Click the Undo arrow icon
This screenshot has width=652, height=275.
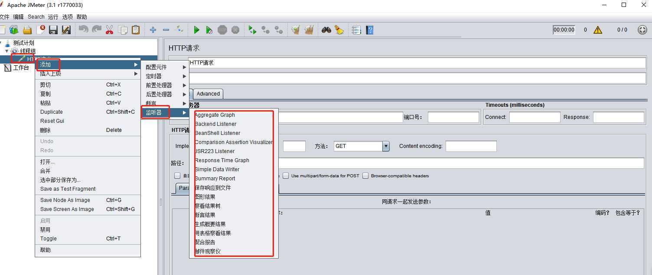point(83,30)
